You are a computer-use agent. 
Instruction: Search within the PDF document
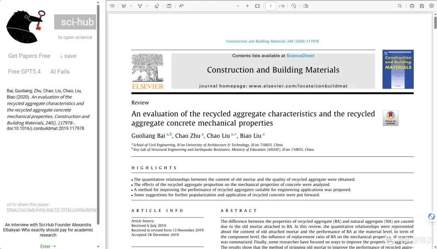[x=400, y=6]
